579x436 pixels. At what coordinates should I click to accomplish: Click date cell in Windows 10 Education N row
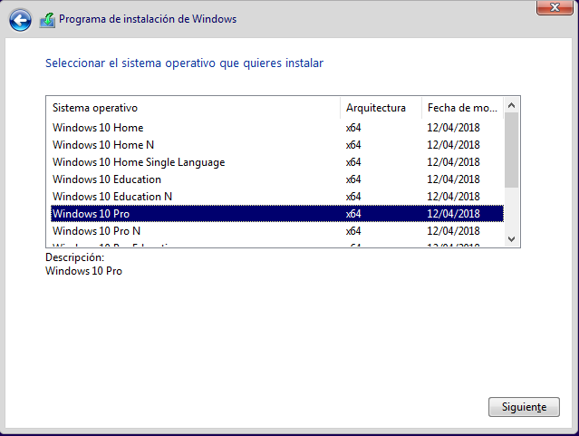(453, 197)
